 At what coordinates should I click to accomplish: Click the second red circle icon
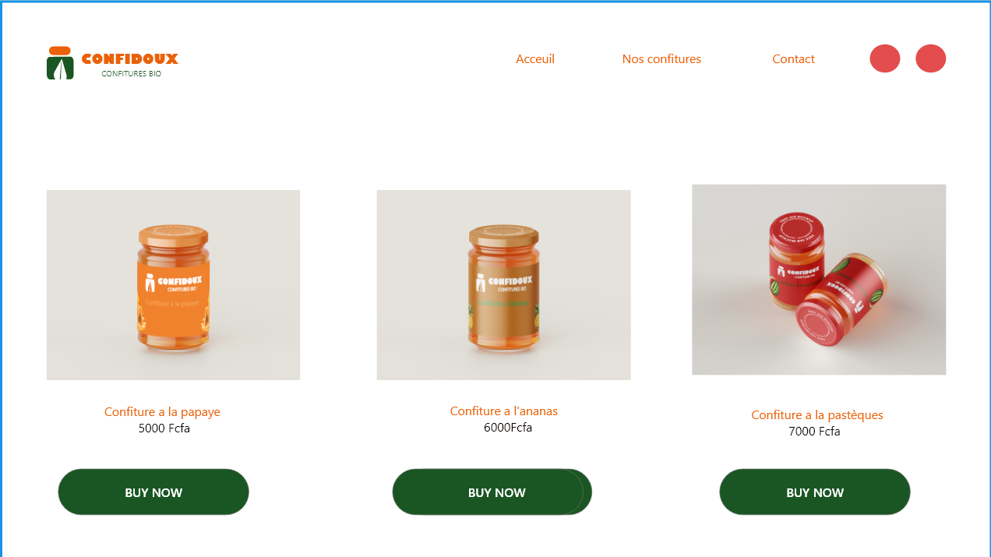(930, 58)
